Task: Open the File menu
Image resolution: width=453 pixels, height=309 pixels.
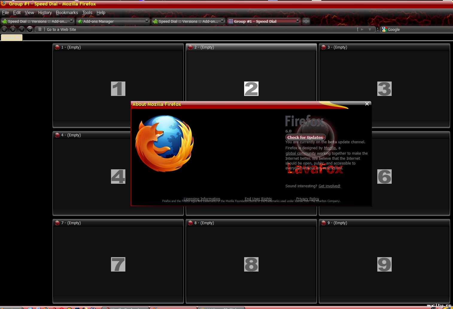Action: coord(5,13)
